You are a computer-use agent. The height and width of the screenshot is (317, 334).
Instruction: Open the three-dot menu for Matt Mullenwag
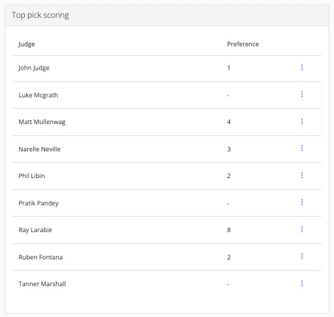[302, 121]
